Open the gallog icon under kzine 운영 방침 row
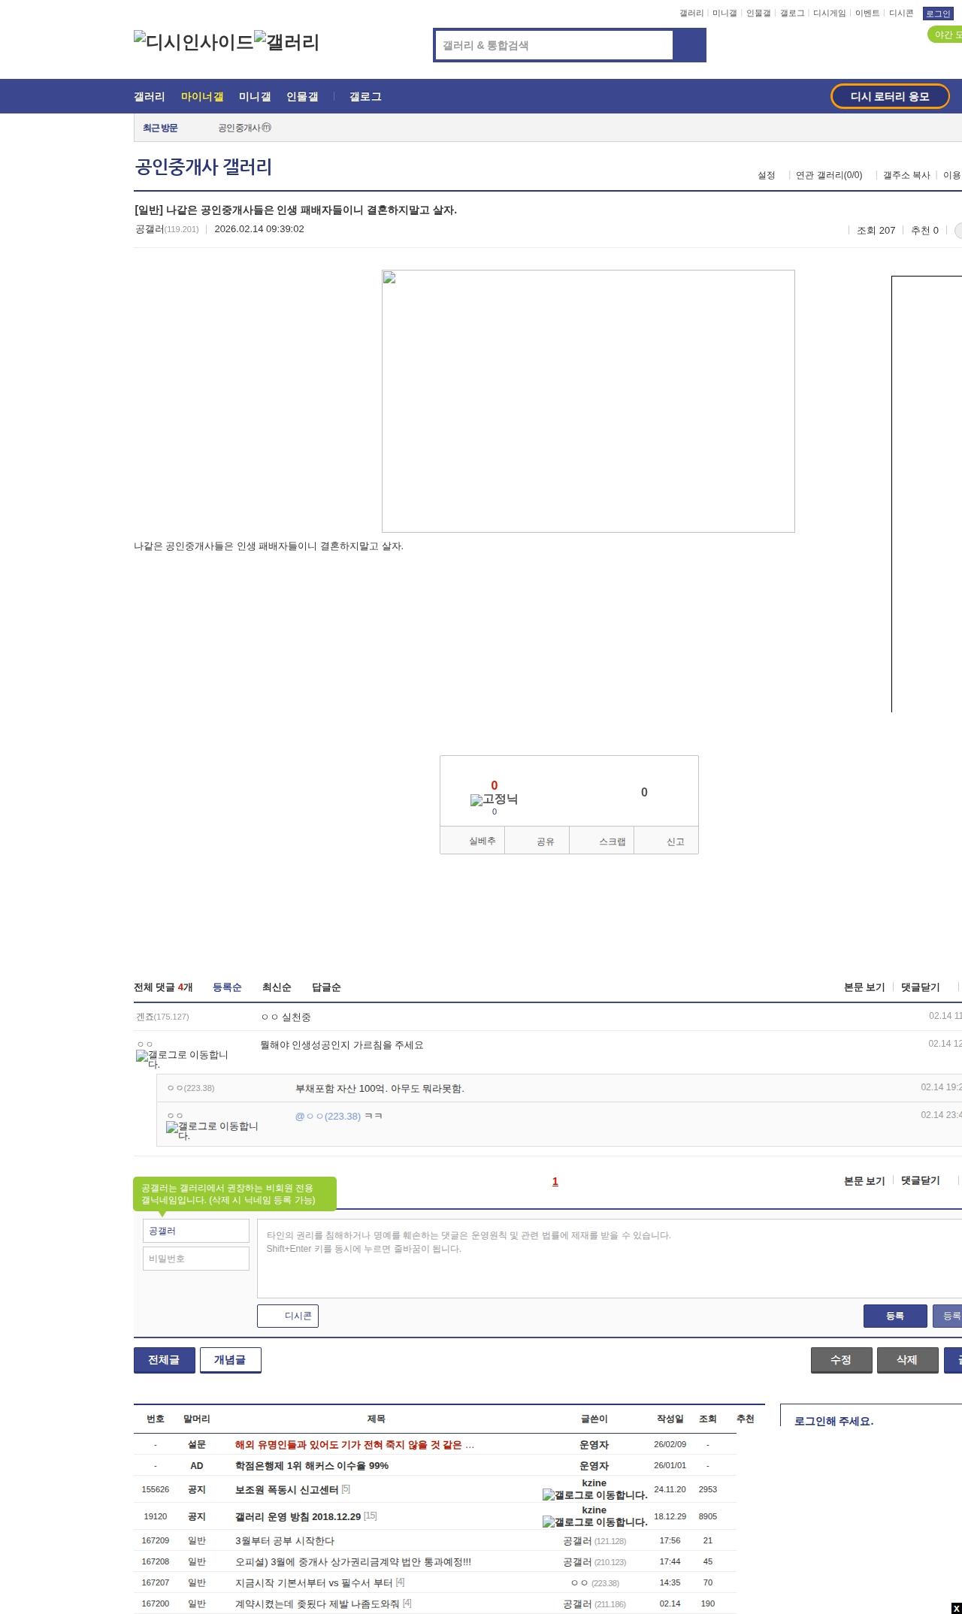 pyautogui.click(x=594, y=1522)
